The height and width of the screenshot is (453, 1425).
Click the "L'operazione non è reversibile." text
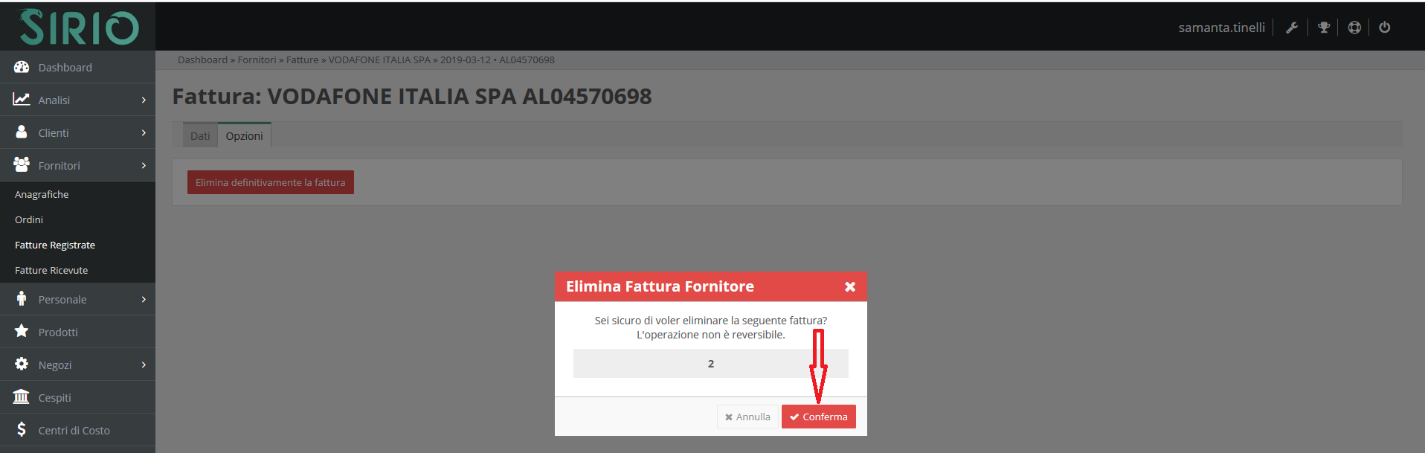[710, 335]
